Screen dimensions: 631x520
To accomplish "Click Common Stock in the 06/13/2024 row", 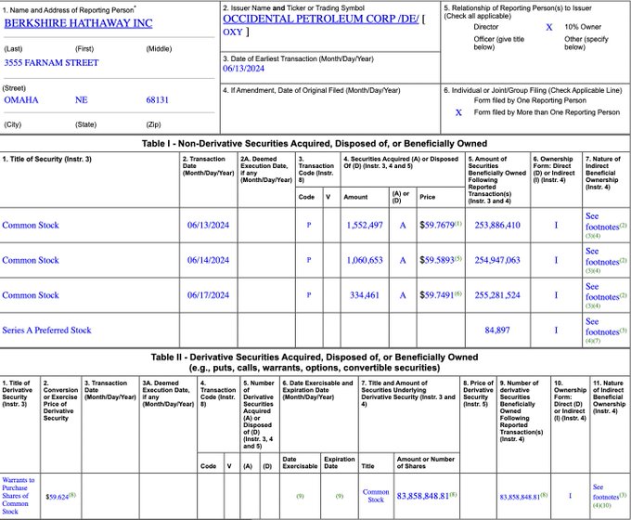I will pos(31,225).
